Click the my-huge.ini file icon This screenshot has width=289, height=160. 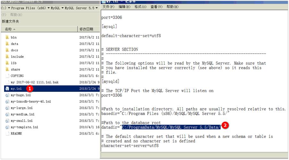pos(7,95)
